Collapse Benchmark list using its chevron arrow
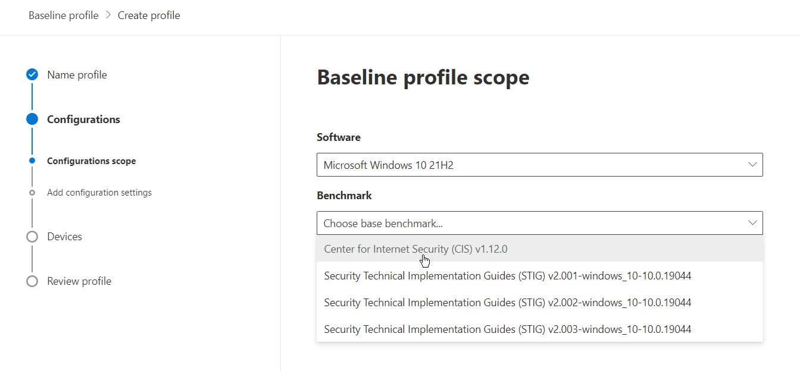This screenshot has width=800, height=371. point(752,223)
